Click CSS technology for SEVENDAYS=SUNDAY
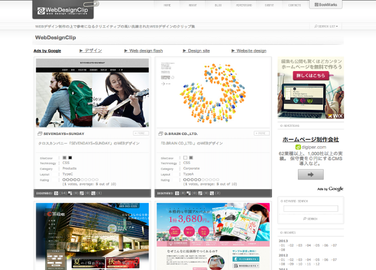The image size is (376, 270). (66, 163)
